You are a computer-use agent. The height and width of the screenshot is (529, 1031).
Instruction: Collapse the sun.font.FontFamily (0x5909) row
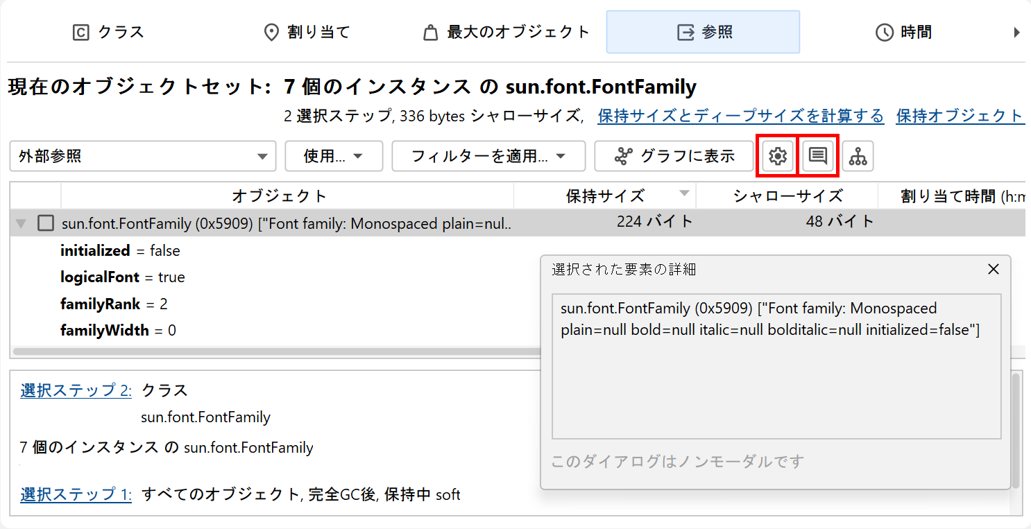21,223
